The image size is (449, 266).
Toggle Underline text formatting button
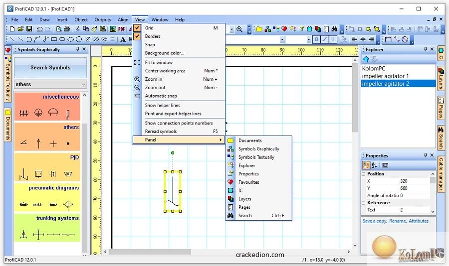click(x=333, y=39)
